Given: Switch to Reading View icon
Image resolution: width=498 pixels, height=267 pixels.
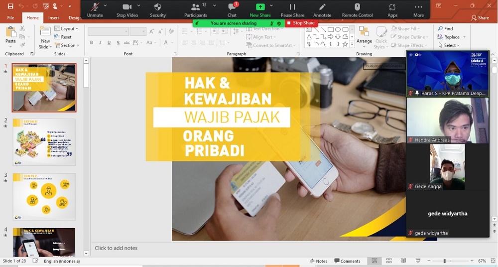Looking at the screenshot, I should pos(403,261).
